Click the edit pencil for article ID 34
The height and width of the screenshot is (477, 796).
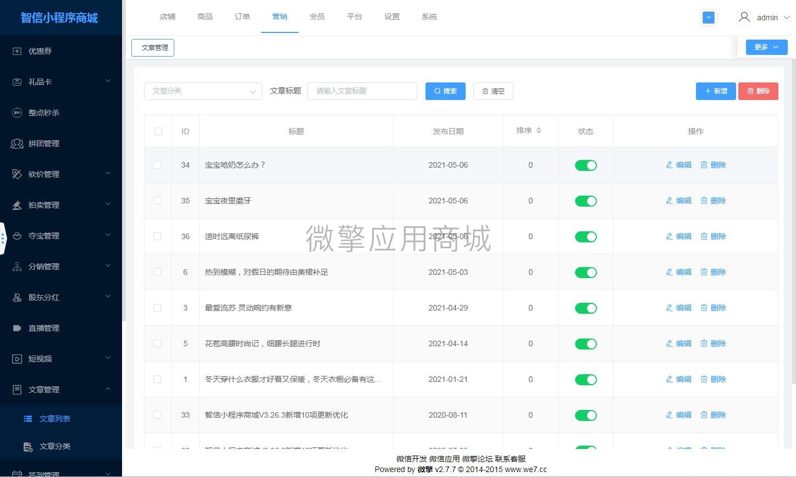(x=669, y=165)
